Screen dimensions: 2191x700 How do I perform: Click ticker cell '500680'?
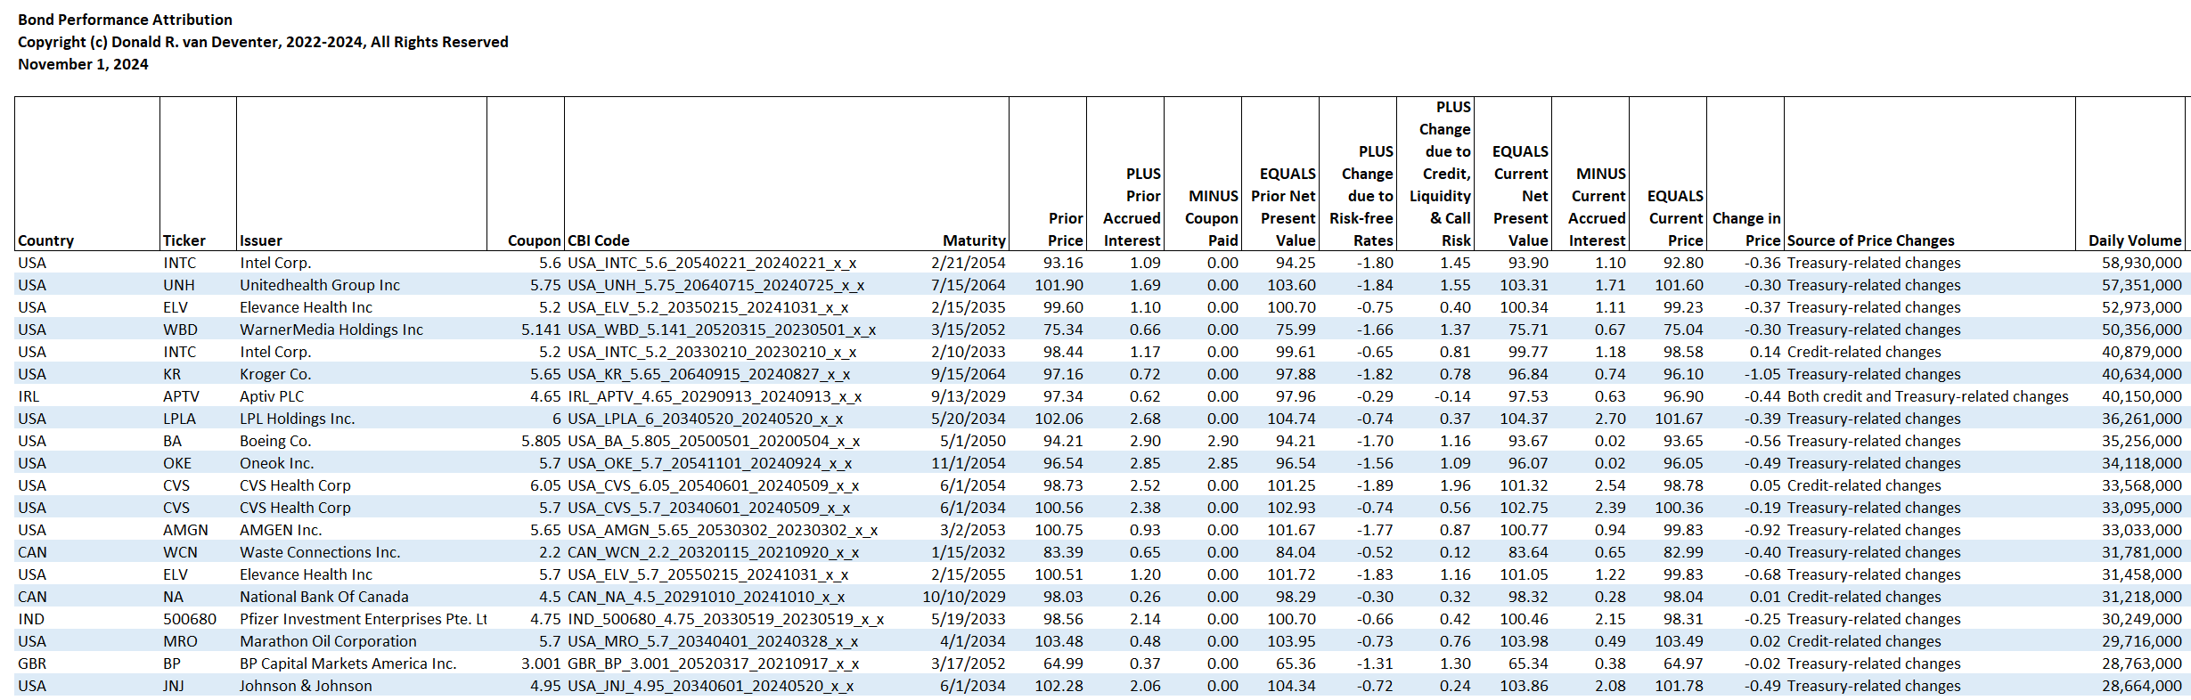pyautogui.click(x=190, y=619)
